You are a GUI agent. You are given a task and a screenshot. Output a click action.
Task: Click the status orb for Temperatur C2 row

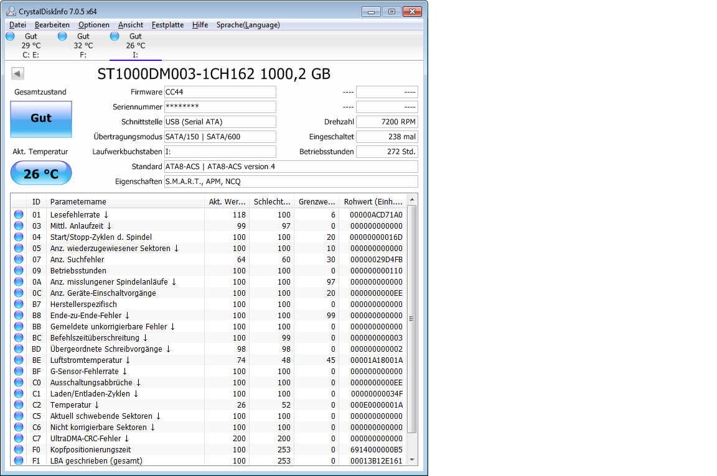tap(19, 405)
